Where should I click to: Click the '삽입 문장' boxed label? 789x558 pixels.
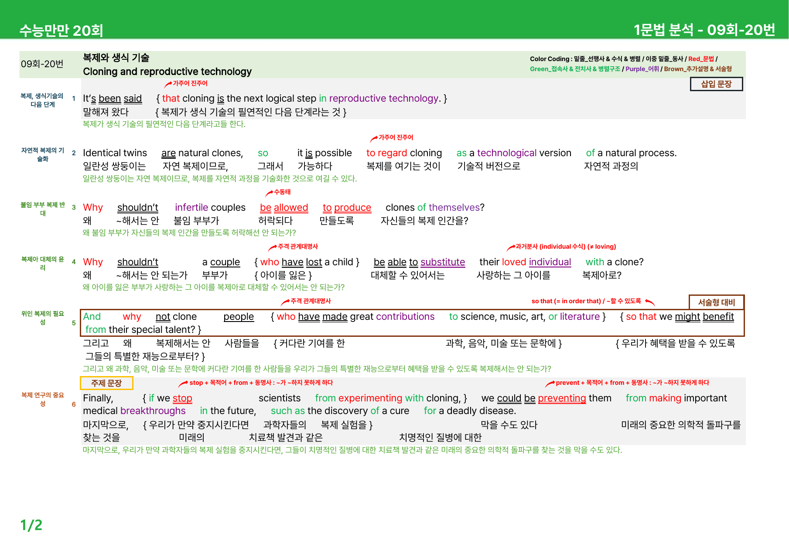[x=716, y=84]
